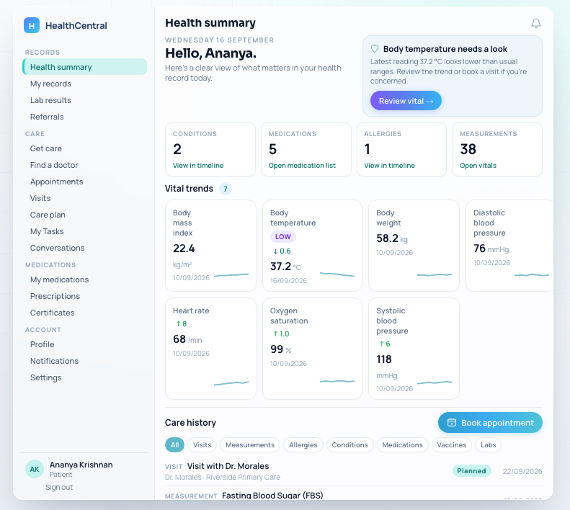Image resolution: width=570 pixels, height=510 pixels.
Task: Click the AK user avatar
Action: 35,469
